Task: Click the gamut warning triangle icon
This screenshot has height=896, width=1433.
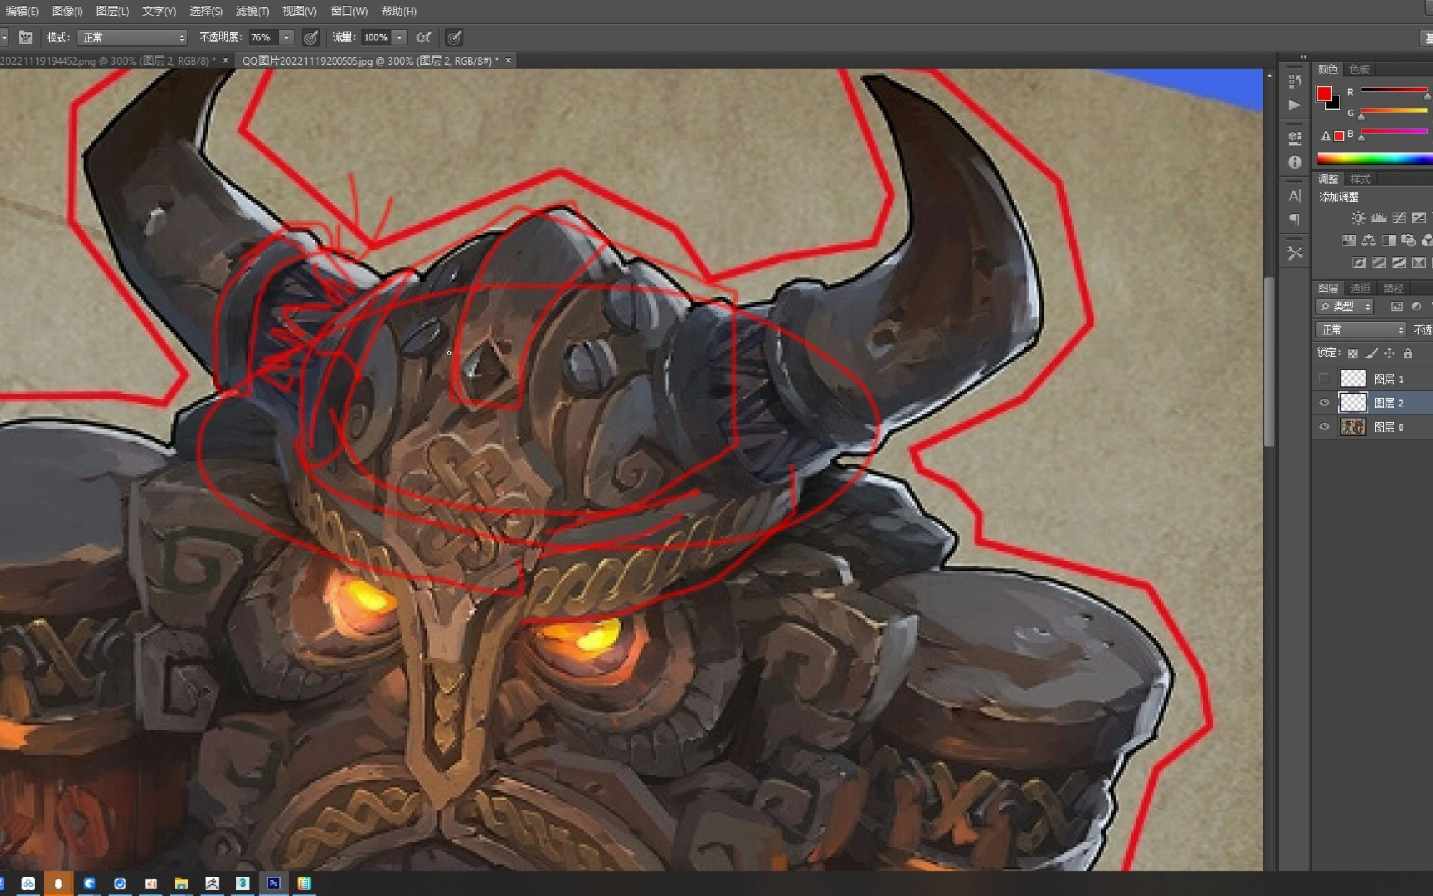Action: [x=1325, y=136]
